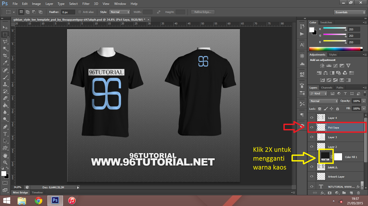Select the Pen tool
This screenshot has width=368, height=206.
click(x=5, y=127)
